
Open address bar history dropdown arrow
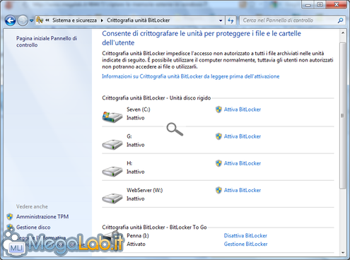[x=221, y=20]
